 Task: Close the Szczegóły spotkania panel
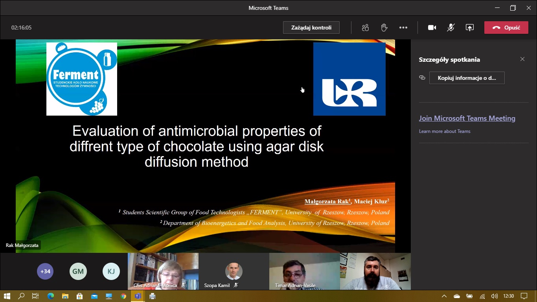522,59
